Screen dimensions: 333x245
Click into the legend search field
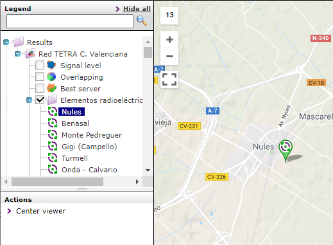click(70, 21)
